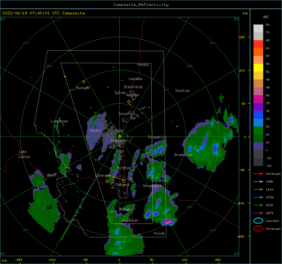Click the cyan current ellipse legend icon
Viewport: 282px width, 264px height.
(258, 221)
